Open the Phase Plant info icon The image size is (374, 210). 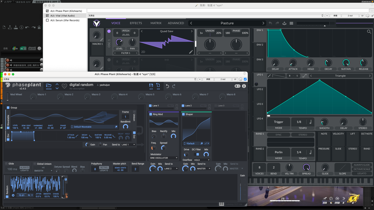point(244,86)
